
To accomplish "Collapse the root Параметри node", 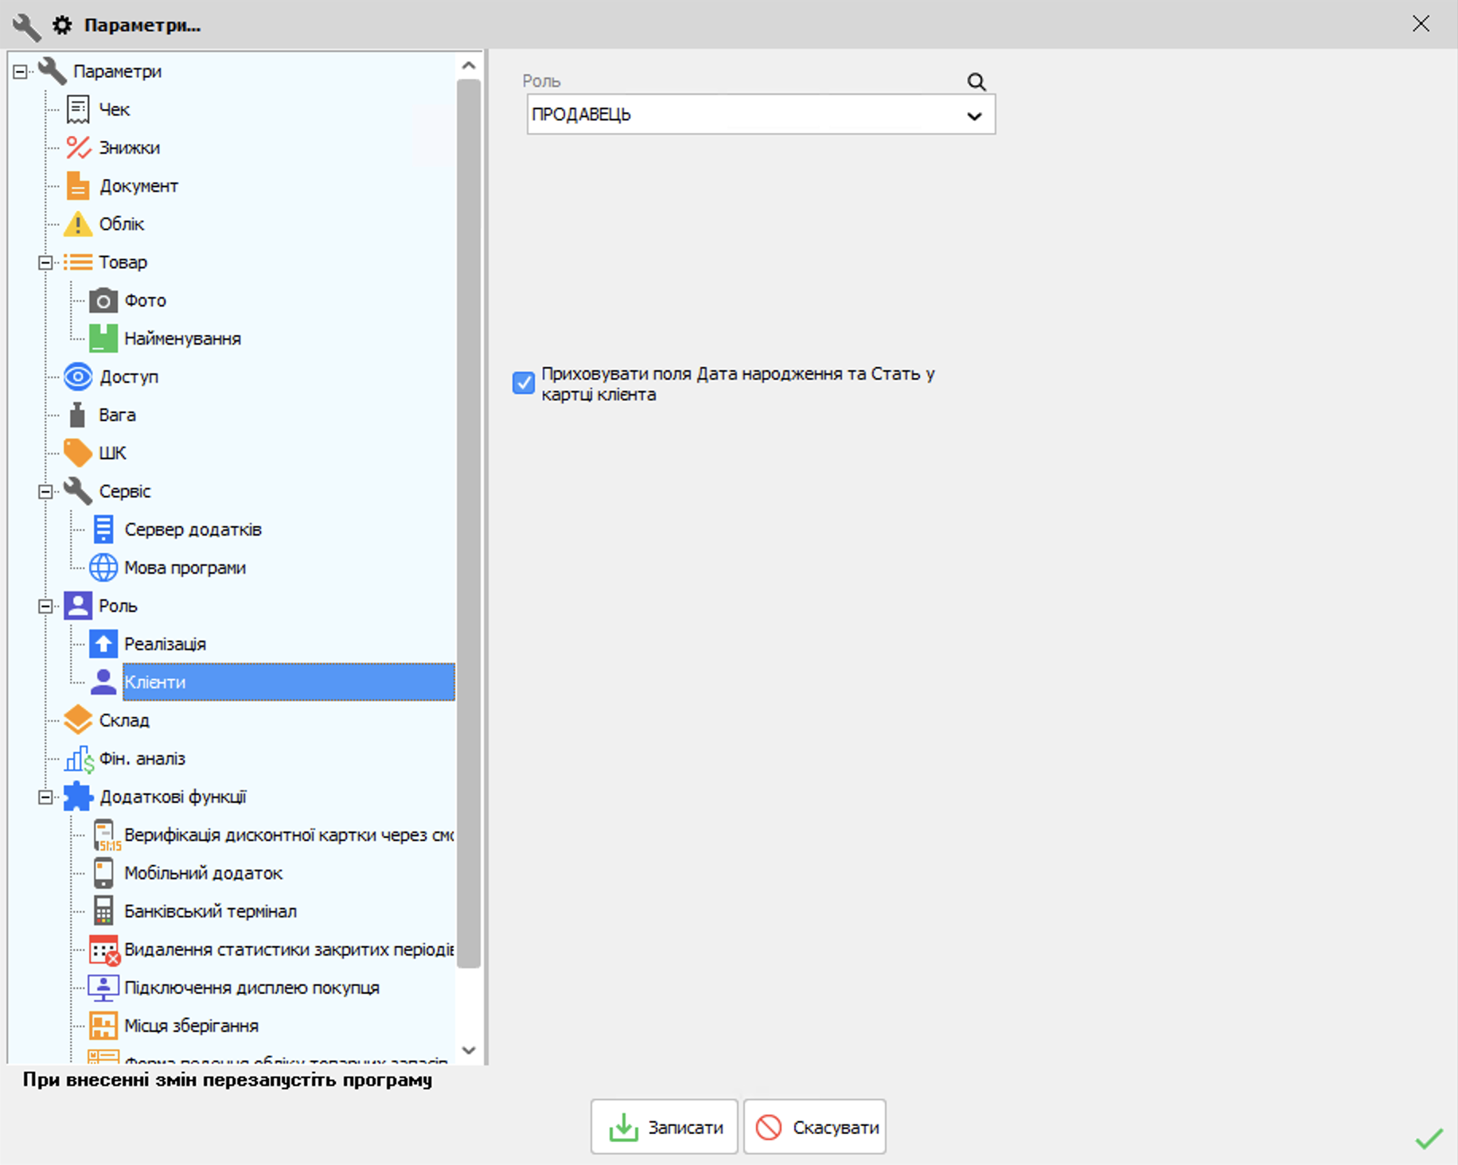I will (x=21, y=72).
